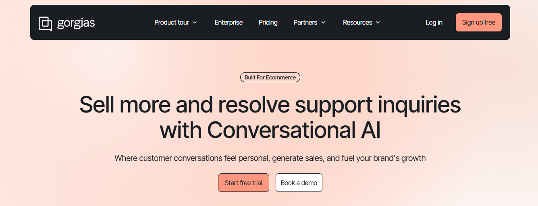Click the empty dark navigation bar area
Screen dimensions: 538x206
[x=121, y=23]
